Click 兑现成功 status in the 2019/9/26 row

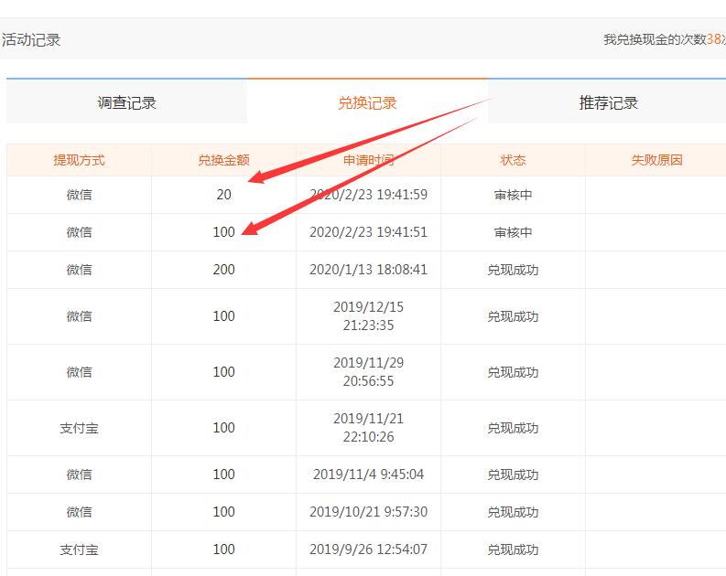(x=513, y=549)
